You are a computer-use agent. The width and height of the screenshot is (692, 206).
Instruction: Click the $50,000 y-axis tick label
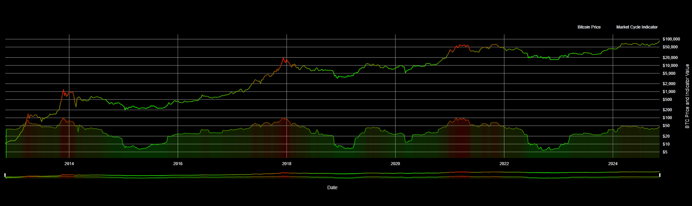670,47
